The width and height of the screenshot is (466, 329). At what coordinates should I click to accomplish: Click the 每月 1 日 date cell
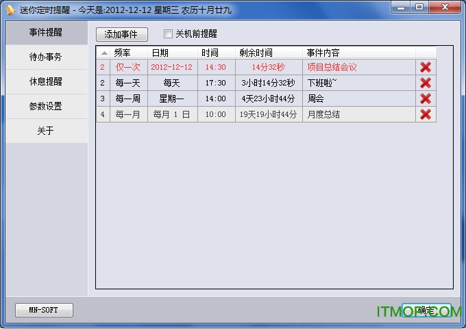173,114
